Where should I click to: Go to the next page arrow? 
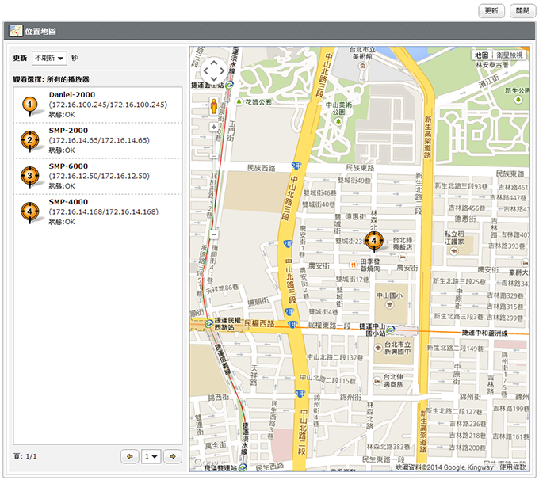point(173,457)
